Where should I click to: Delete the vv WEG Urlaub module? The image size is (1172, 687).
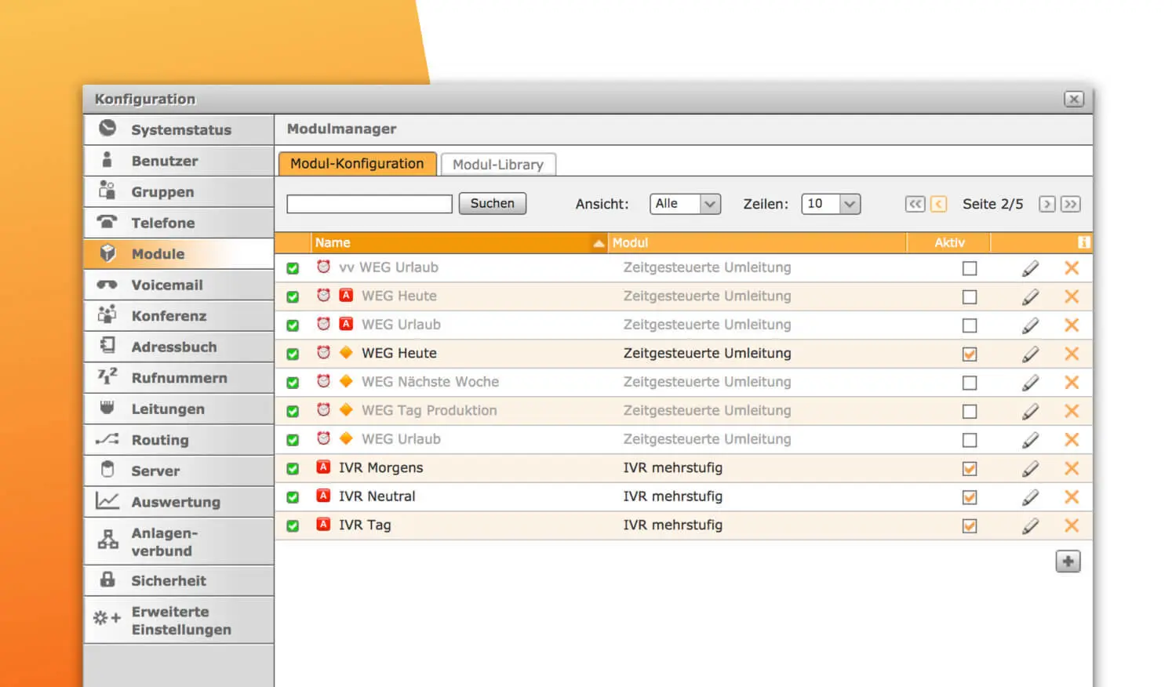[1072, 268]
